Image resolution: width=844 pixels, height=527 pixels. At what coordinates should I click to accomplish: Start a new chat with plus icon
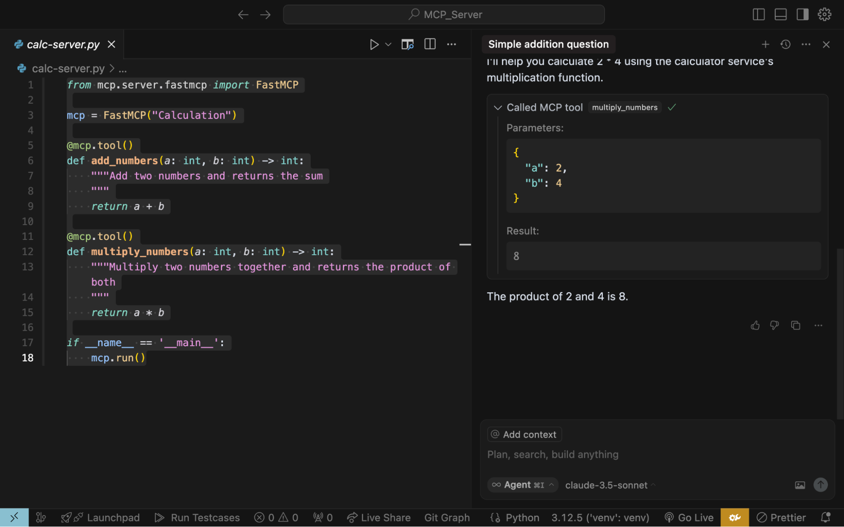pyautogui.click(x=765, y=44)
